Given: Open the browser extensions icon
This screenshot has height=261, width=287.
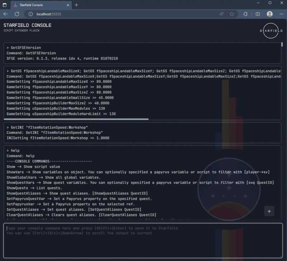Looking at the screenshot, I should 245,14.
